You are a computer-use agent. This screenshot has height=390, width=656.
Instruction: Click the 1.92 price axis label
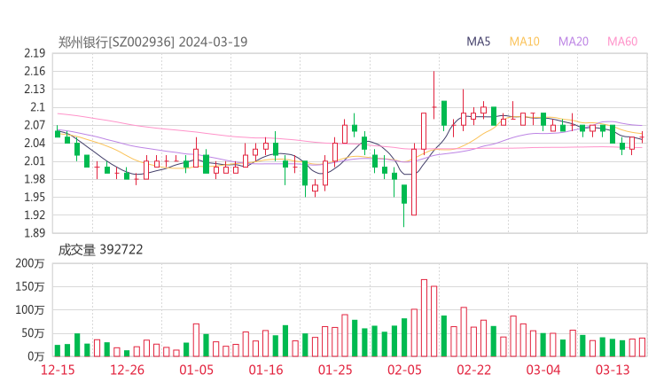[35, 215]
